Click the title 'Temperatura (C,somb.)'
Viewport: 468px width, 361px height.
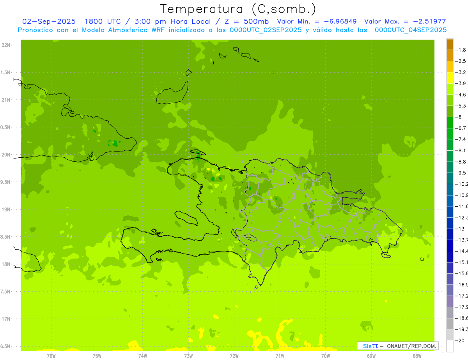(238, 9)
